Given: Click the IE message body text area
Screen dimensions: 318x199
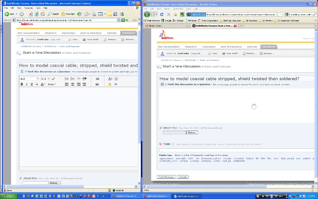Looking at the screenshot, I should point(78,127).
